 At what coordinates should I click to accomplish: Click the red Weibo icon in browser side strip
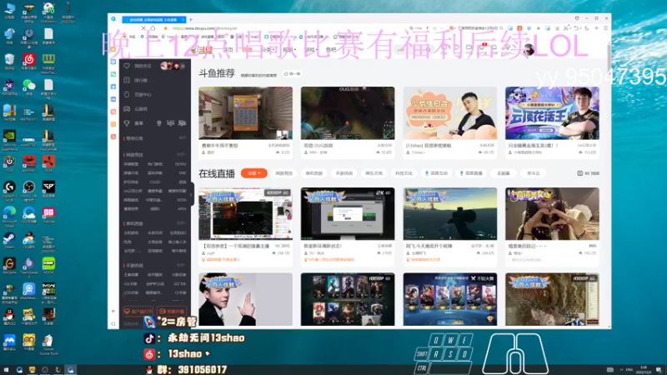[113, 112]
